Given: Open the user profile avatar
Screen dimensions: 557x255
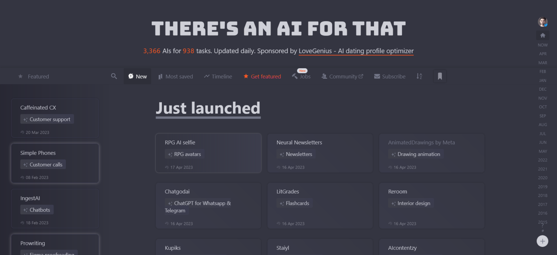Looking at the screenshot, I should click(x=542, y=22).
